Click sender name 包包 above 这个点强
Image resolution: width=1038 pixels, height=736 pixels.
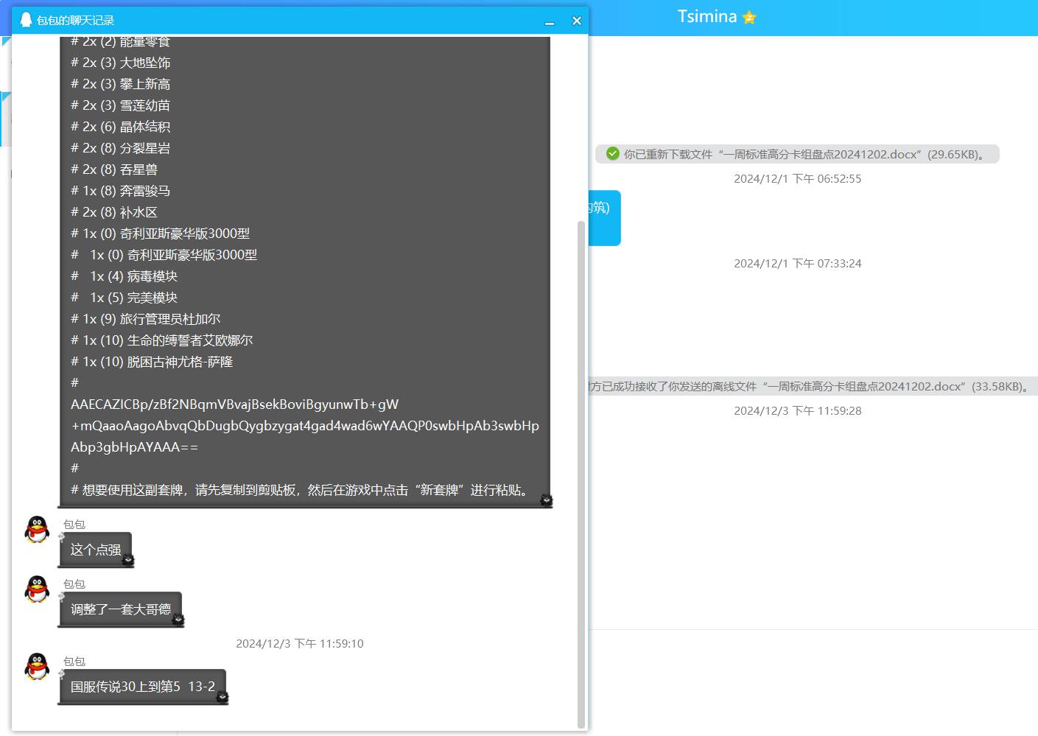[74, 524]
